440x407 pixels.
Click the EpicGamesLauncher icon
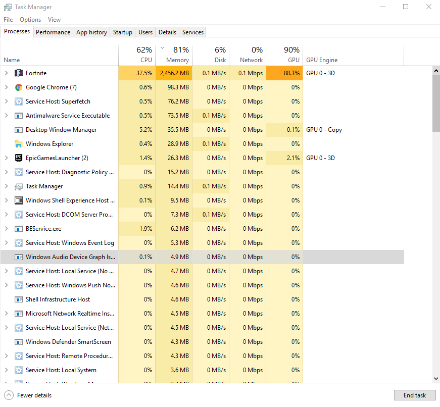coord(19,158)
